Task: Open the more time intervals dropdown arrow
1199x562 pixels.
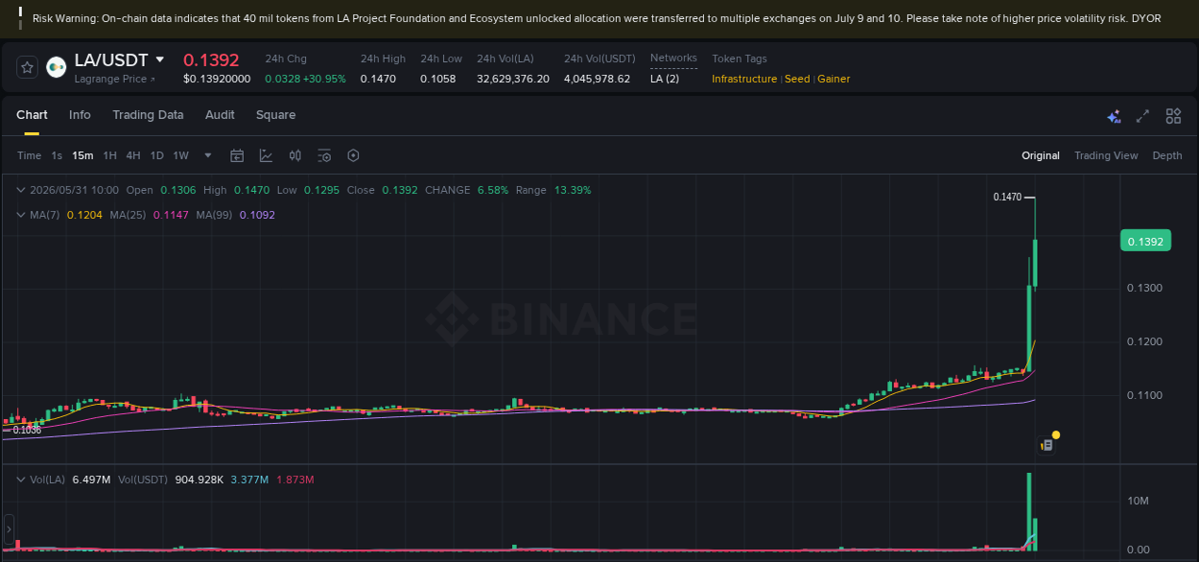Action: tap(208, 155)
